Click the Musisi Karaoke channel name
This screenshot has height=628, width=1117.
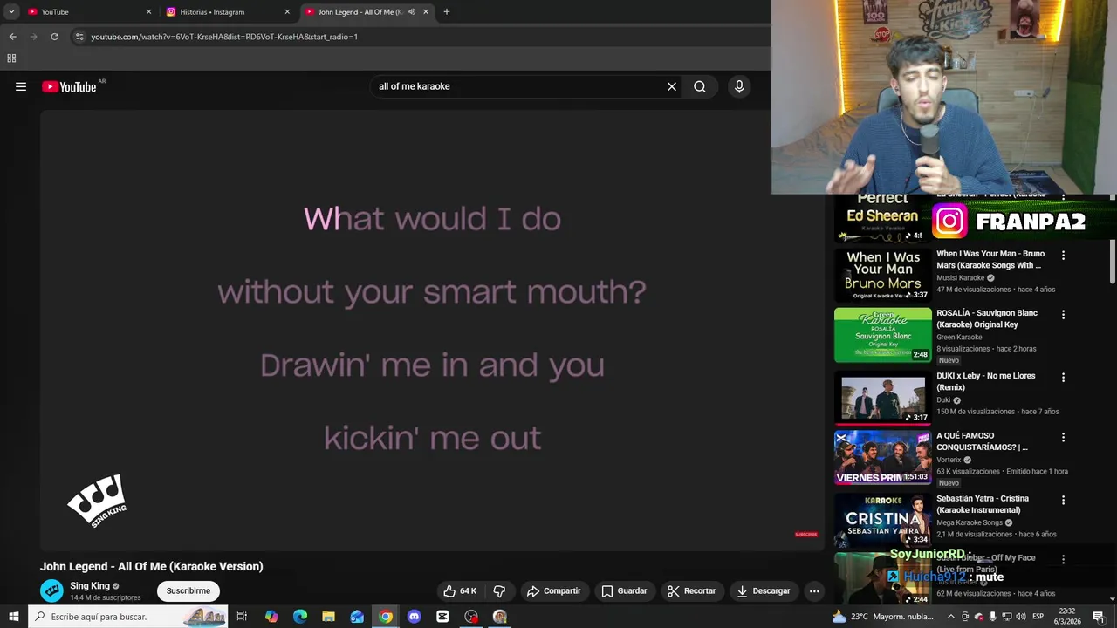coord(960,277)
